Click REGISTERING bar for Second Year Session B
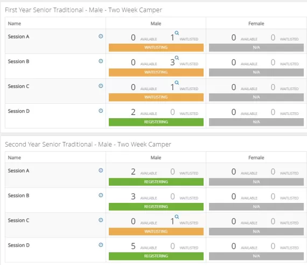The height and width of the screenshot is (265, 307). coord(156,207)
